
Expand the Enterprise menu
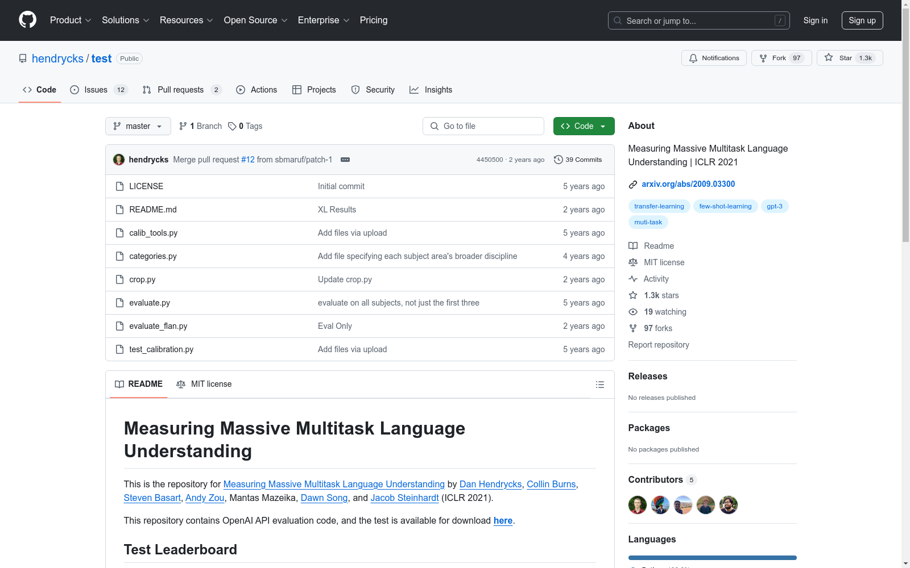[x=324, y=20]
